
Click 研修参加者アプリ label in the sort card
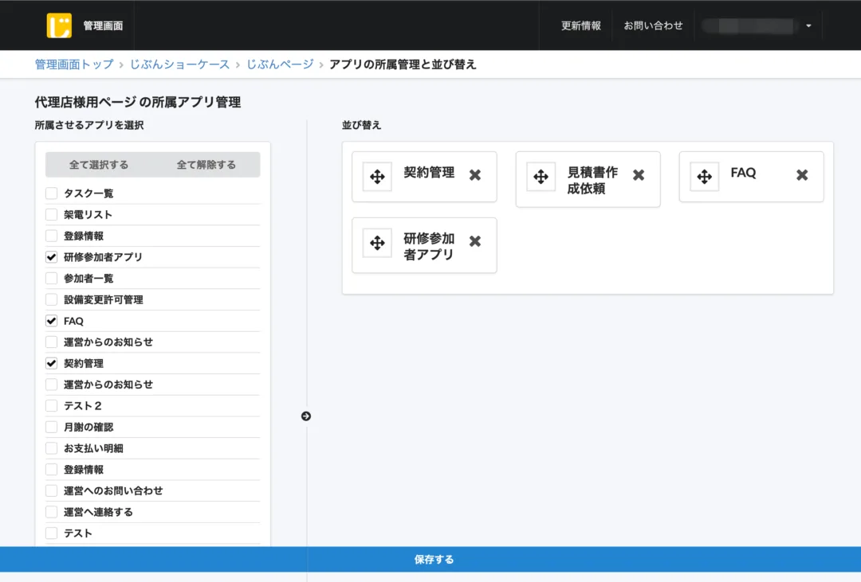coord(429,246)
